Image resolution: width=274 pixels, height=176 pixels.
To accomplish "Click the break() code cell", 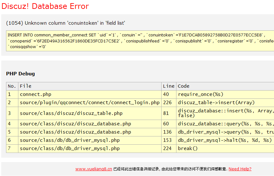I will (x=225, y=148).
